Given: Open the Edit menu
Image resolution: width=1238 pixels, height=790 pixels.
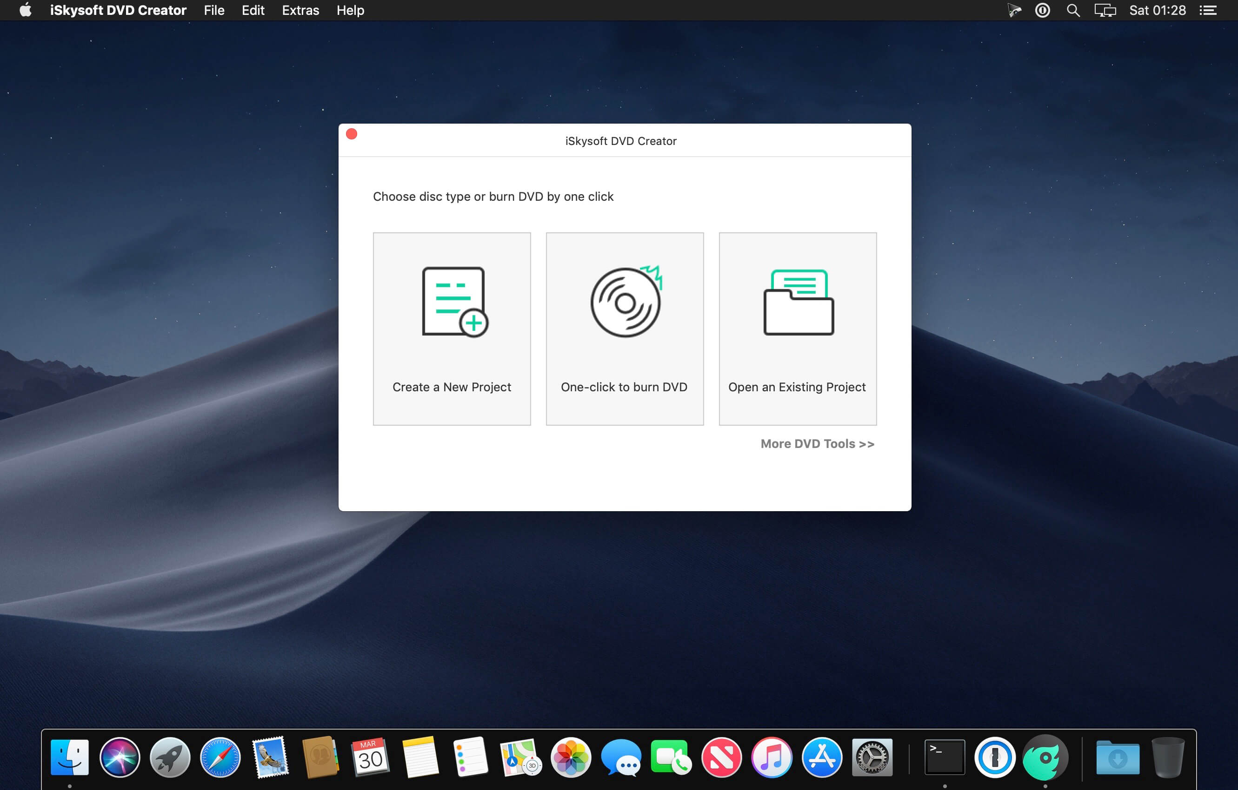Looking at the screenshot, I should (x=253, y=10).
